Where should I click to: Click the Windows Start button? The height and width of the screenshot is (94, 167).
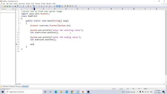click(x=3, y=92)
